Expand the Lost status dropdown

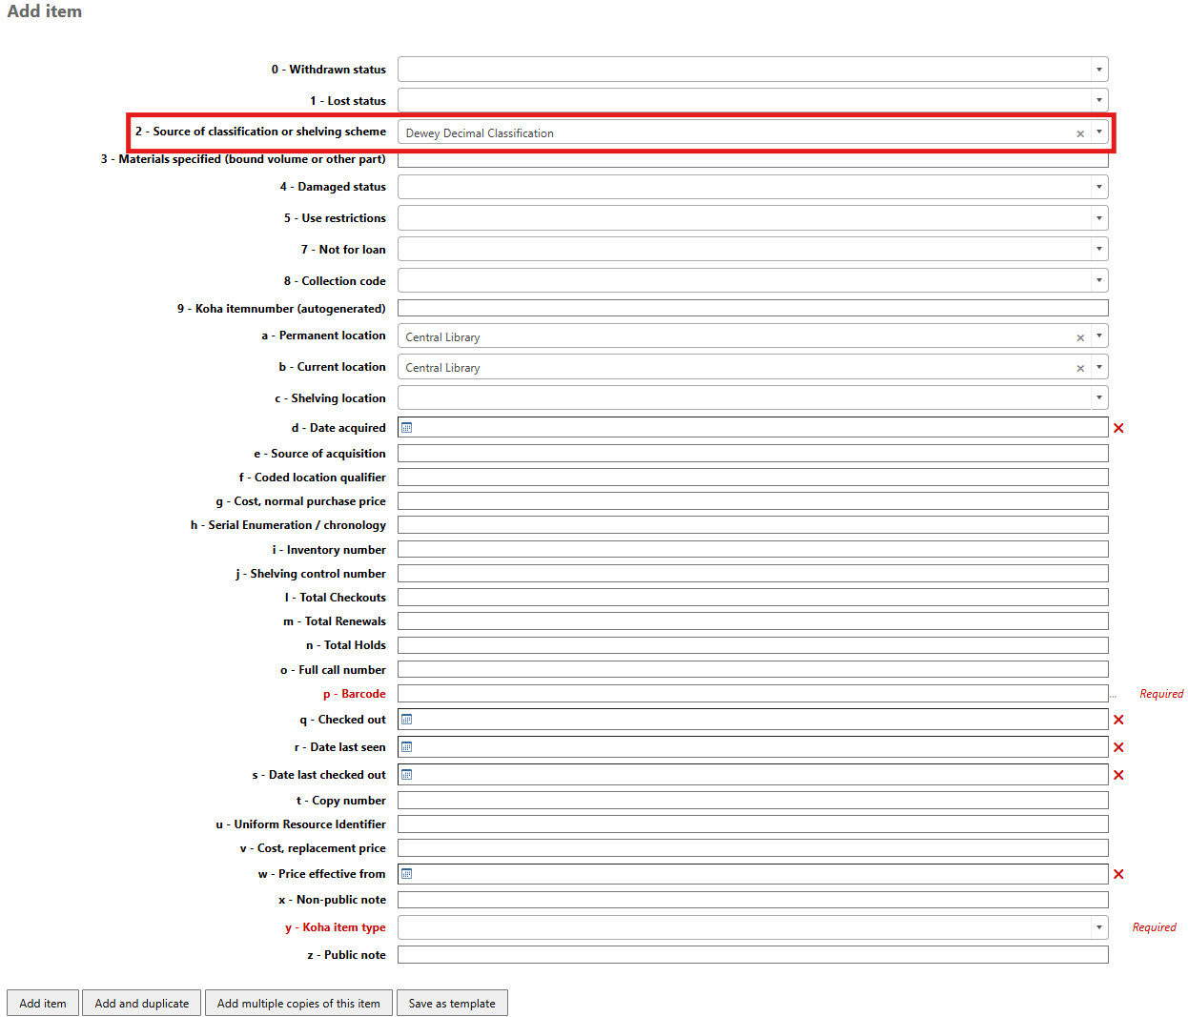pos(1098,100)
